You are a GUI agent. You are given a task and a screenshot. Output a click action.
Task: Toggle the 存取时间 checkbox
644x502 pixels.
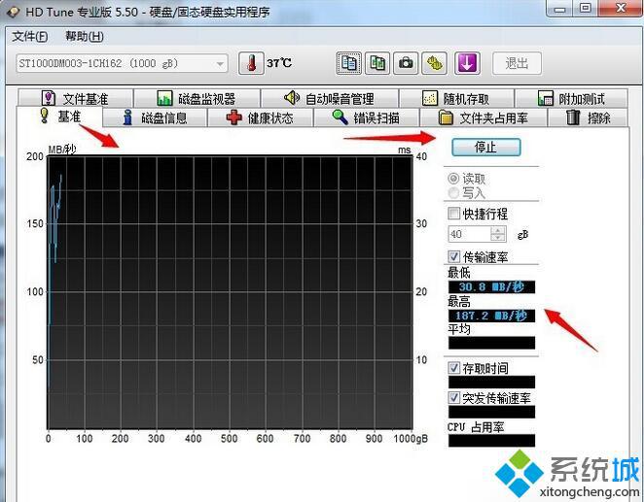pyautogui.click(x=454, y=368)
